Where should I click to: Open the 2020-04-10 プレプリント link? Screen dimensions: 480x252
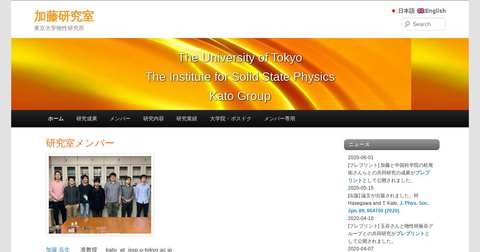pos(410,234)
